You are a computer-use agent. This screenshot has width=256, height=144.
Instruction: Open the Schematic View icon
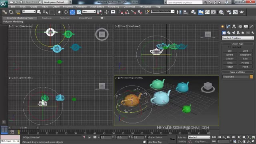click(213, 12)
